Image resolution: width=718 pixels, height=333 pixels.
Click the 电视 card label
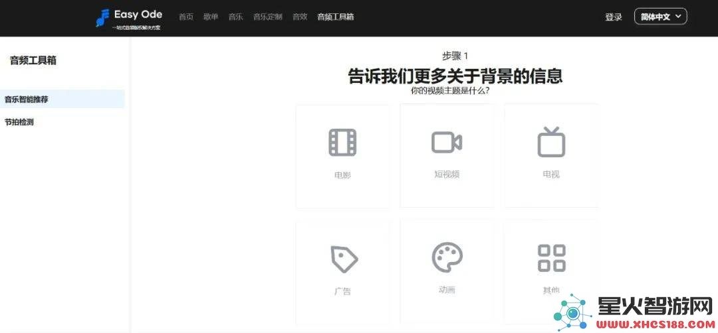551,174
